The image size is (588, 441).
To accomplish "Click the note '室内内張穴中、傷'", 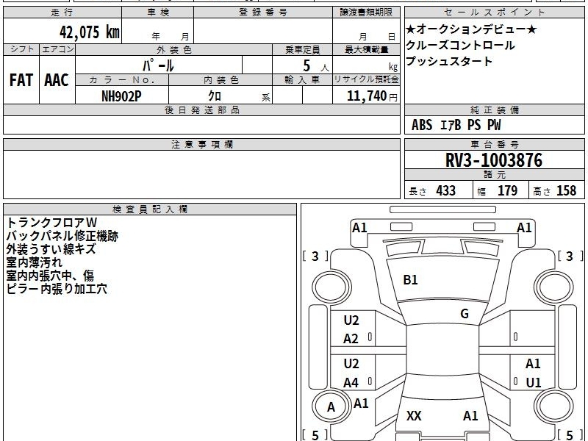I will coord(50,275).
